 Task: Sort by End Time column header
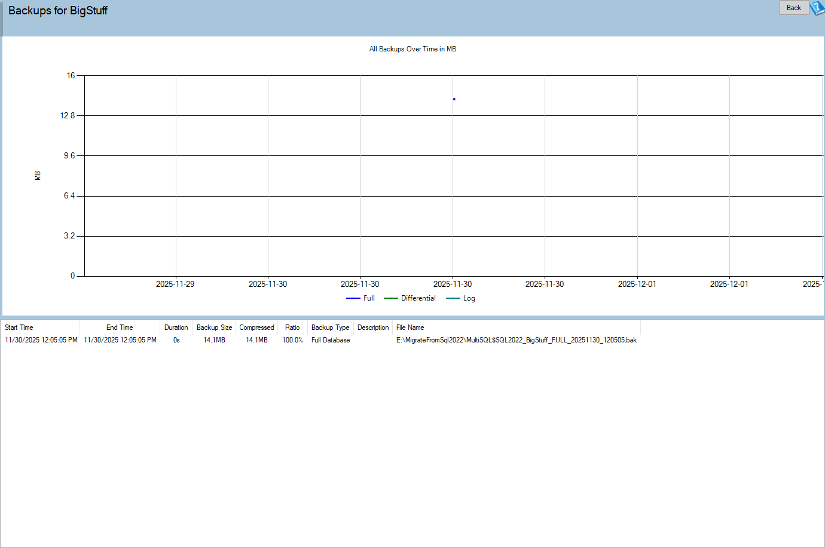point(120,327)
